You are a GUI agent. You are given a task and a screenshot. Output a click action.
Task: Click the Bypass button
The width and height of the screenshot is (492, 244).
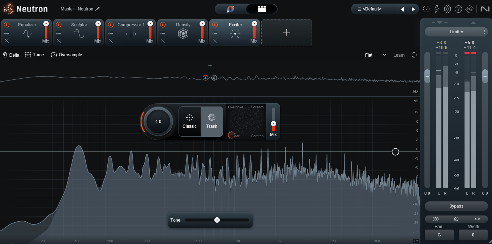[456, 206]
